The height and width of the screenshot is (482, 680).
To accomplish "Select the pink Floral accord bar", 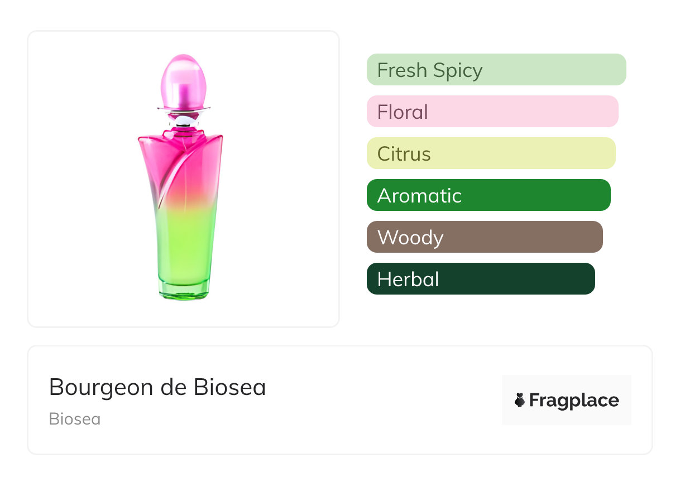I will point(492,112).
